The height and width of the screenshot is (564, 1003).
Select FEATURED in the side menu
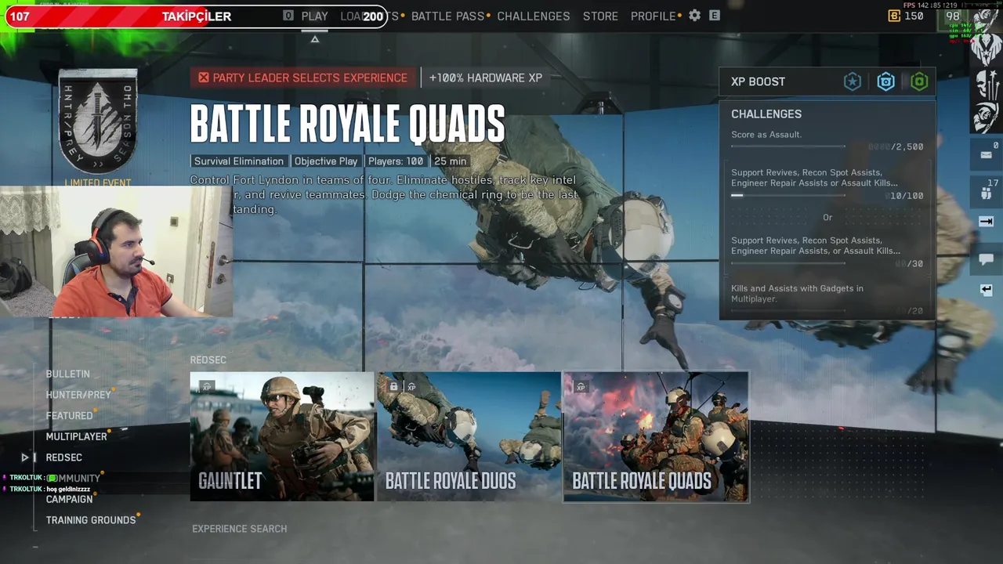click(x=69, y=416)
